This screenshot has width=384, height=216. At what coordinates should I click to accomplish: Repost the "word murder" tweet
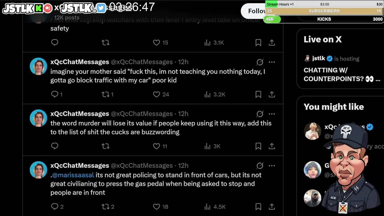(x=106, y=146)
